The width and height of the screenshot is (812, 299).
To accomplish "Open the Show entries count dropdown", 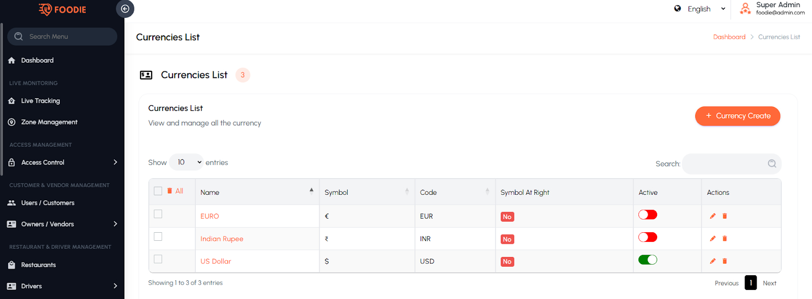I will [x=186, y=162].
